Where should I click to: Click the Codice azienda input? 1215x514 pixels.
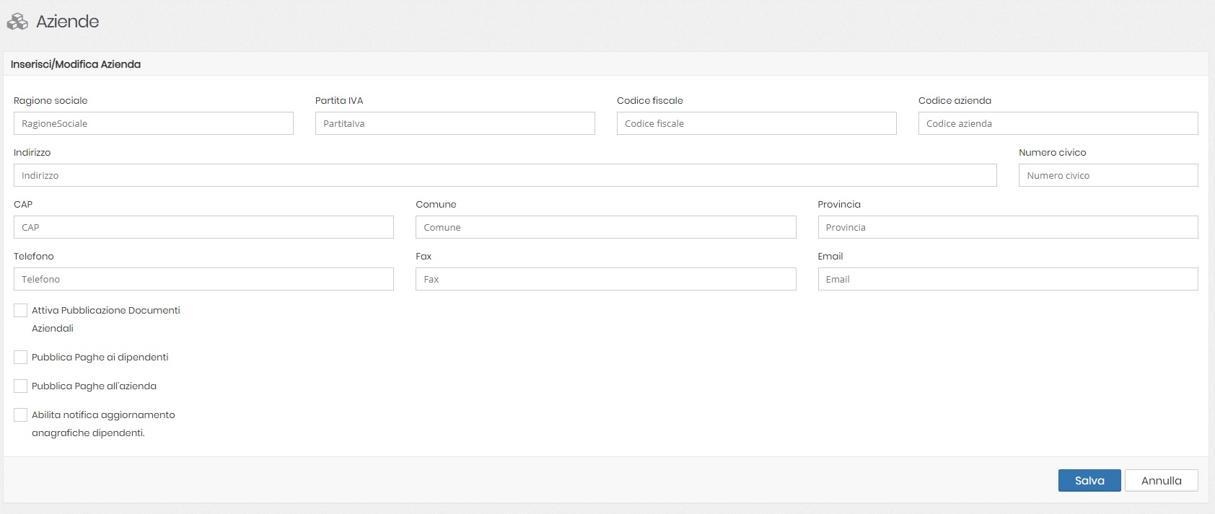[x=1058, y=123]
